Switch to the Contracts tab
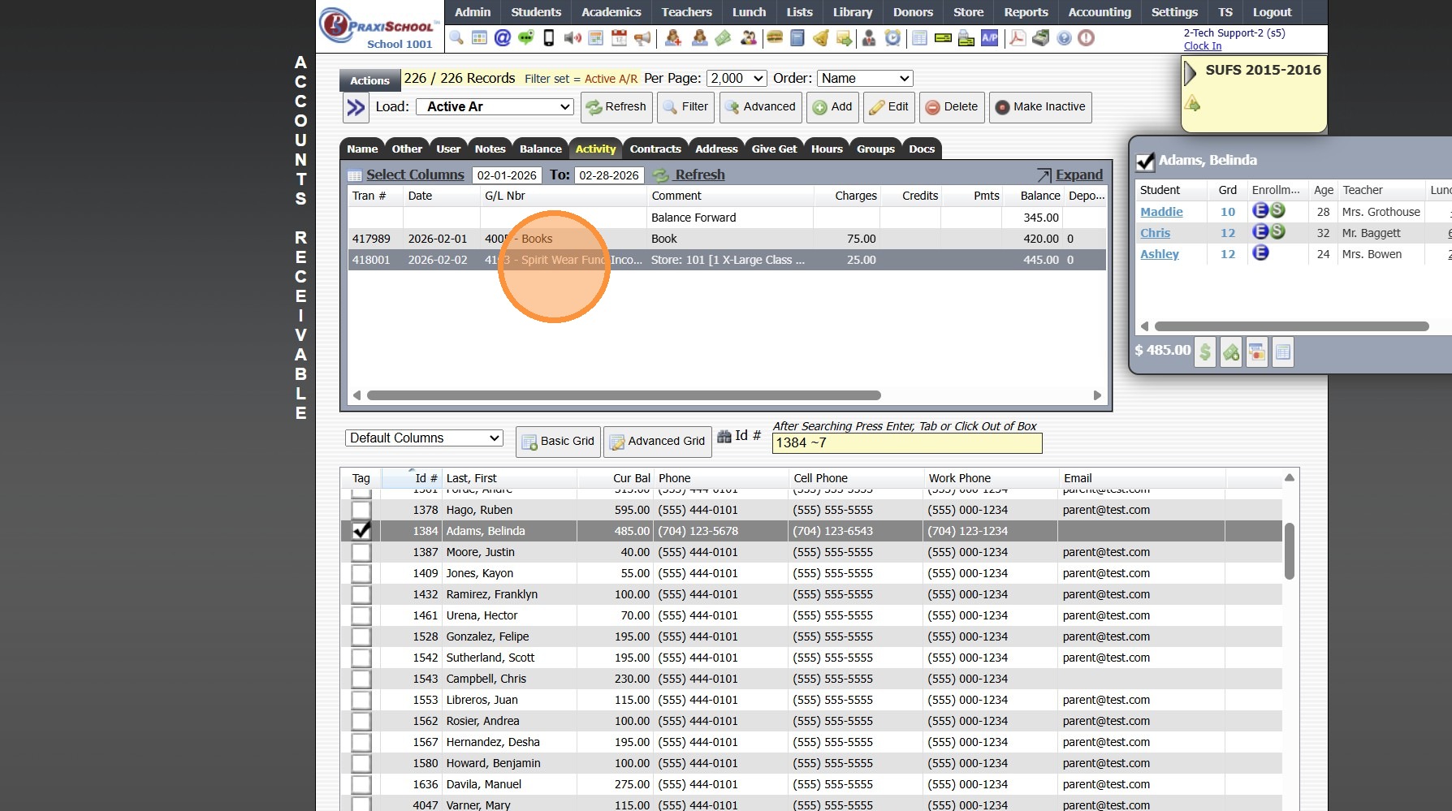 click(x=655, y=149)
